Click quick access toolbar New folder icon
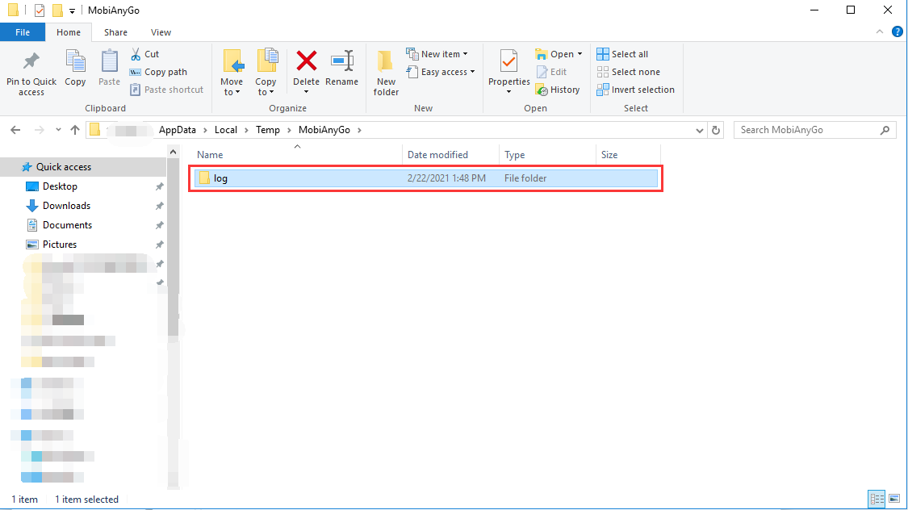Viewport: 908px width, 510px height. pos(57,10)
